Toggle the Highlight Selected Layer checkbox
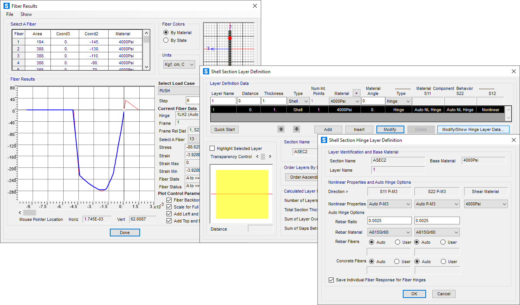Screen dimensions: 520x305 click(212, 148)
